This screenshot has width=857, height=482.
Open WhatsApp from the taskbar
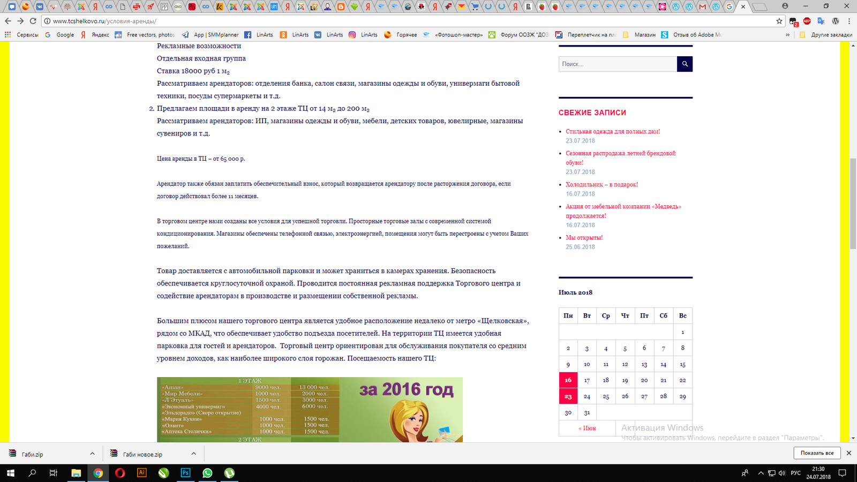(x=207, y=473)
